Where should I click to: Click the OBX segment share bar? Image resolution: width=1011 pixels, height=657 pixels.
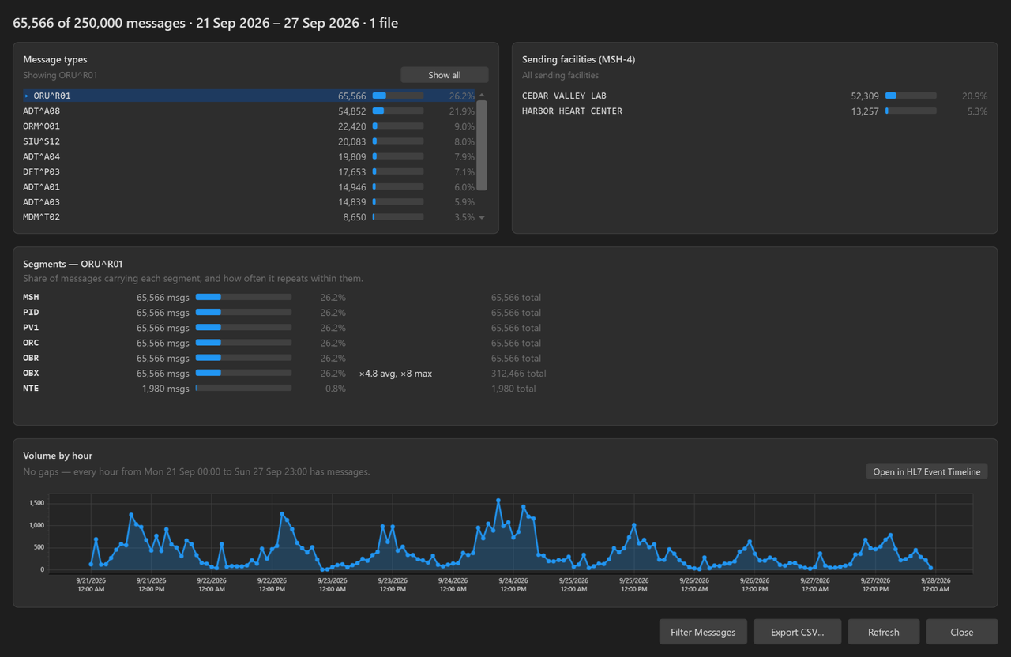[x=243, y=374]
